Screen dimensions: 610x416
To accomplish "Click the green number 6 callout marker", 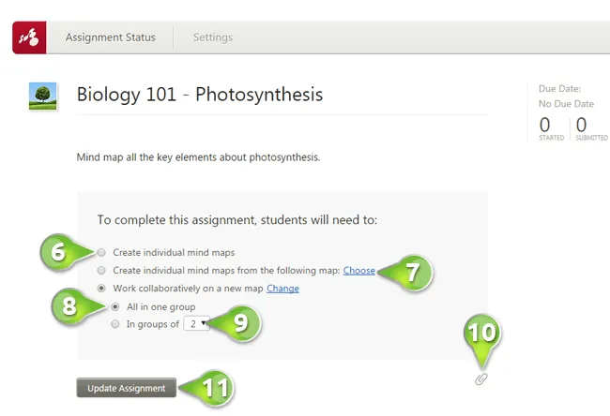I will pyautogui.click(x=59, y=252).
